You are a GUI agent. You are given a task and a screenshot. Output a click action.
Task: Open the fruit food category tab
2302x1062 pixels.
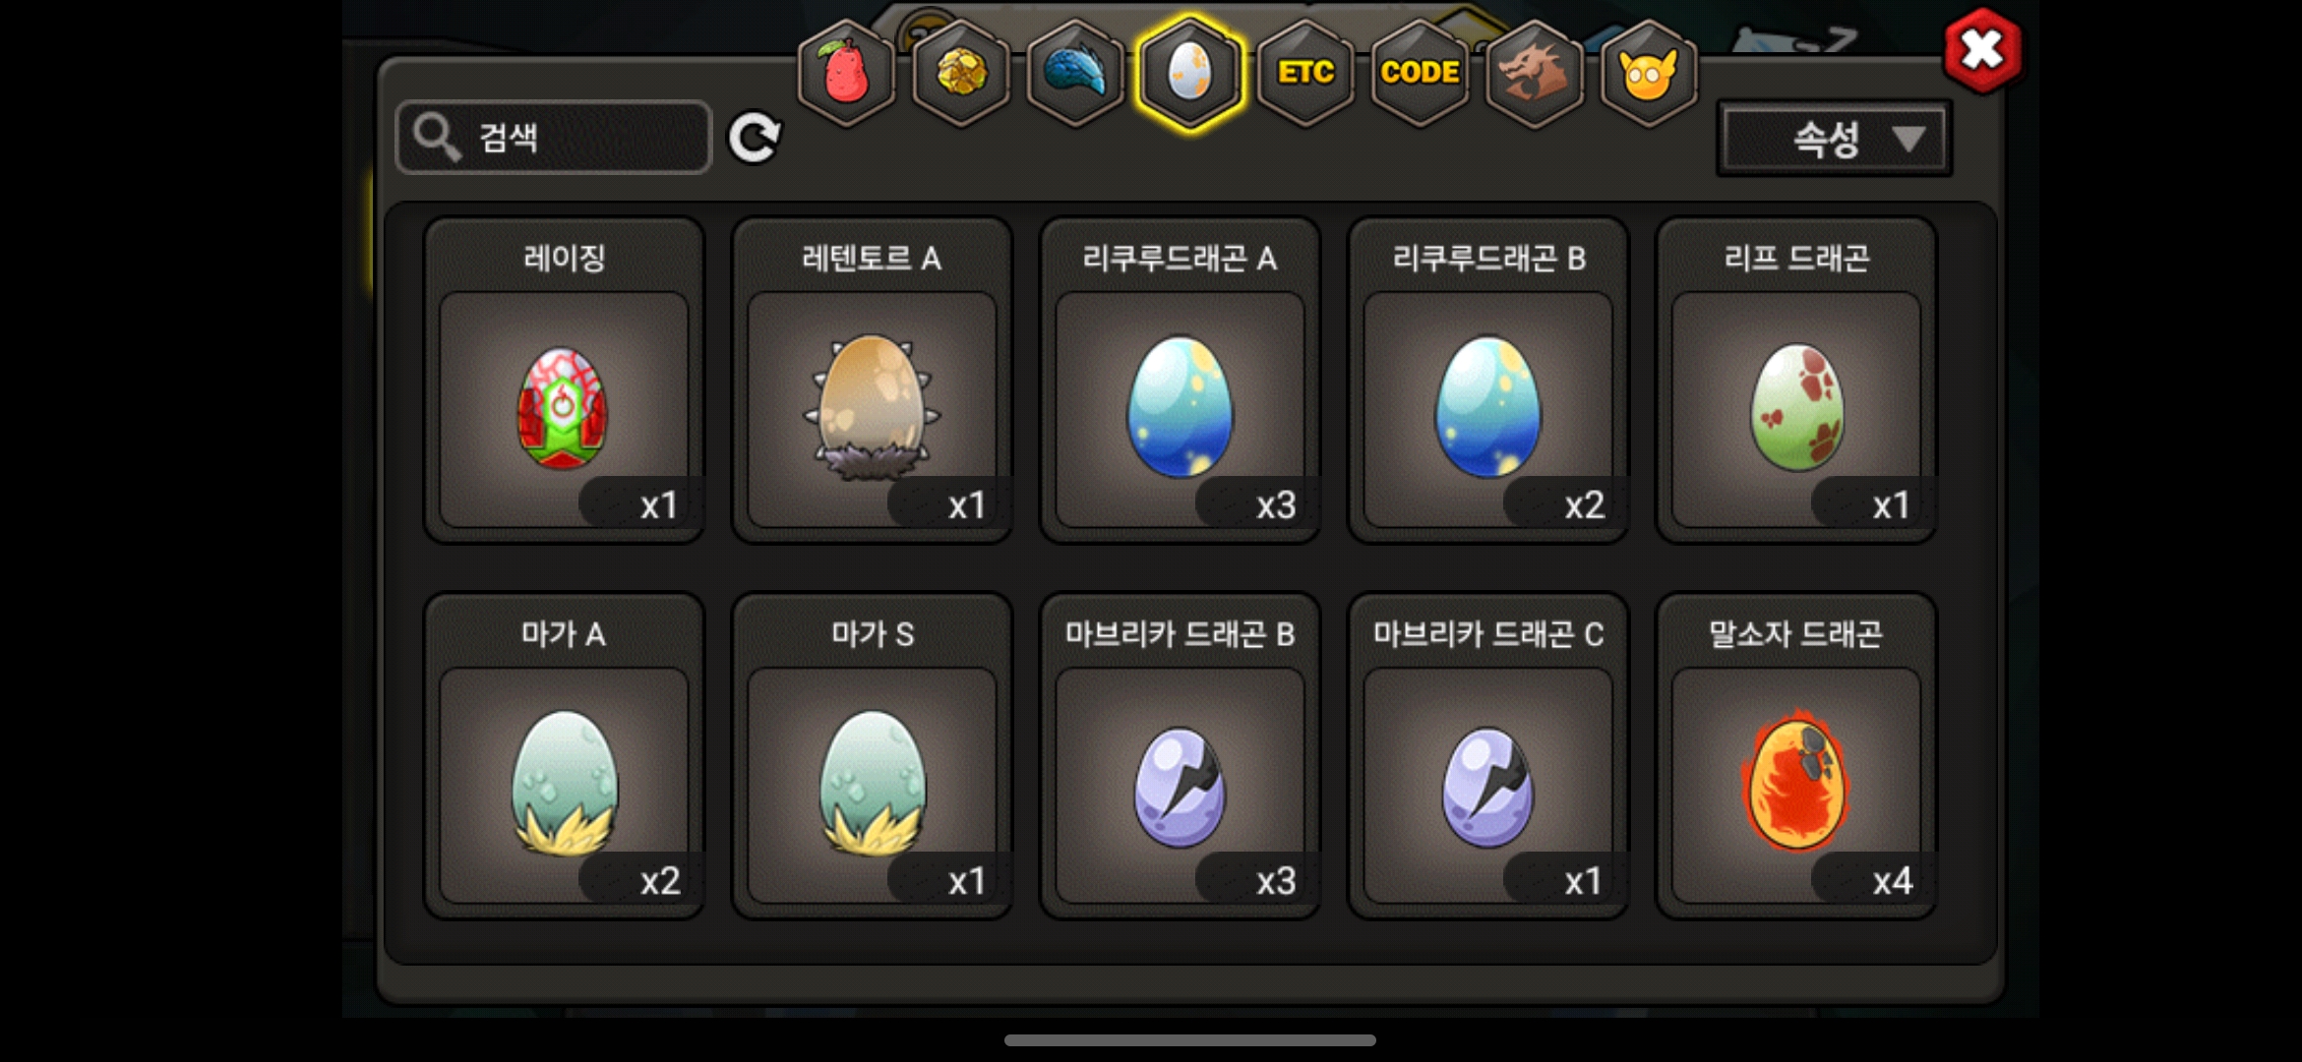point(846,73)
